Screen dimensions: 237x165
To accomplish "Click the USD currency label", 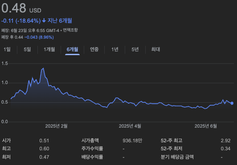I will 35,11.
